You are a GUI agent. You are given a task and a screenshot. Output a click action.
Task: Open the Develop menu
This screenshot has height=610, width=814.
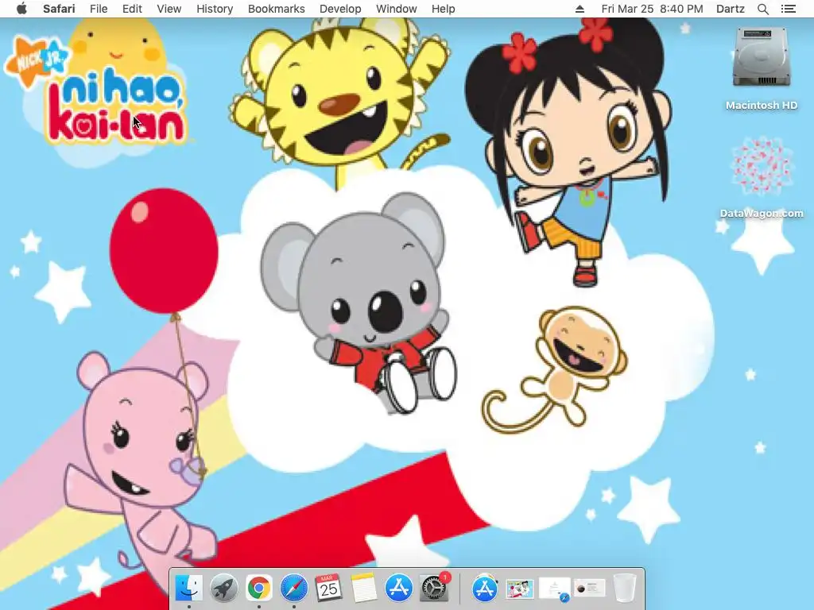(x=340, y=9)
